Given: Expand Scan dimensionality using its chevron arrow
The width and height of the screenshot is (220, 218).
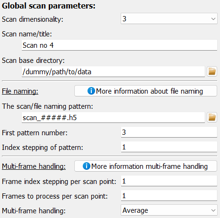Looking at the screenshot, I should tap(213, 19).
